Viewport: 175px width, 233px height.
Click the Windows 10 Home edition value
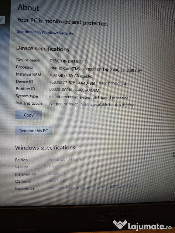click(x=65, y=160)
